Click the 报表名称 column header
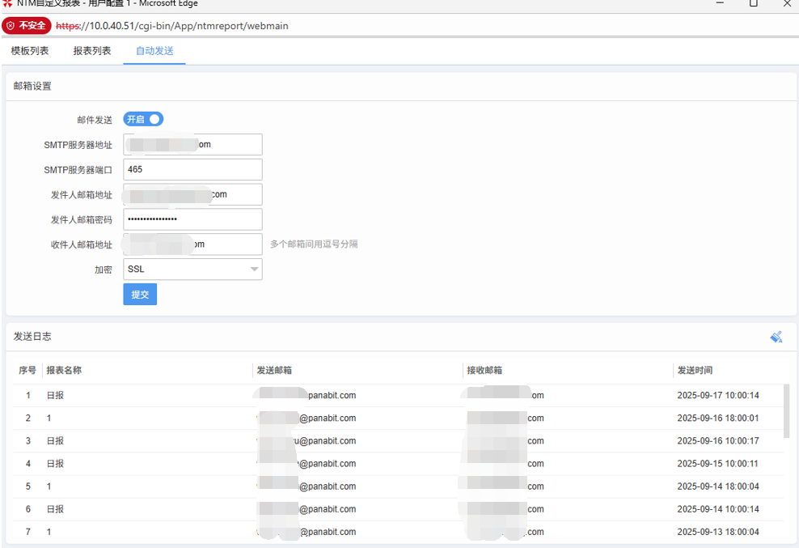The width and height of the screenshot is (799, 548). coord(64,370)
